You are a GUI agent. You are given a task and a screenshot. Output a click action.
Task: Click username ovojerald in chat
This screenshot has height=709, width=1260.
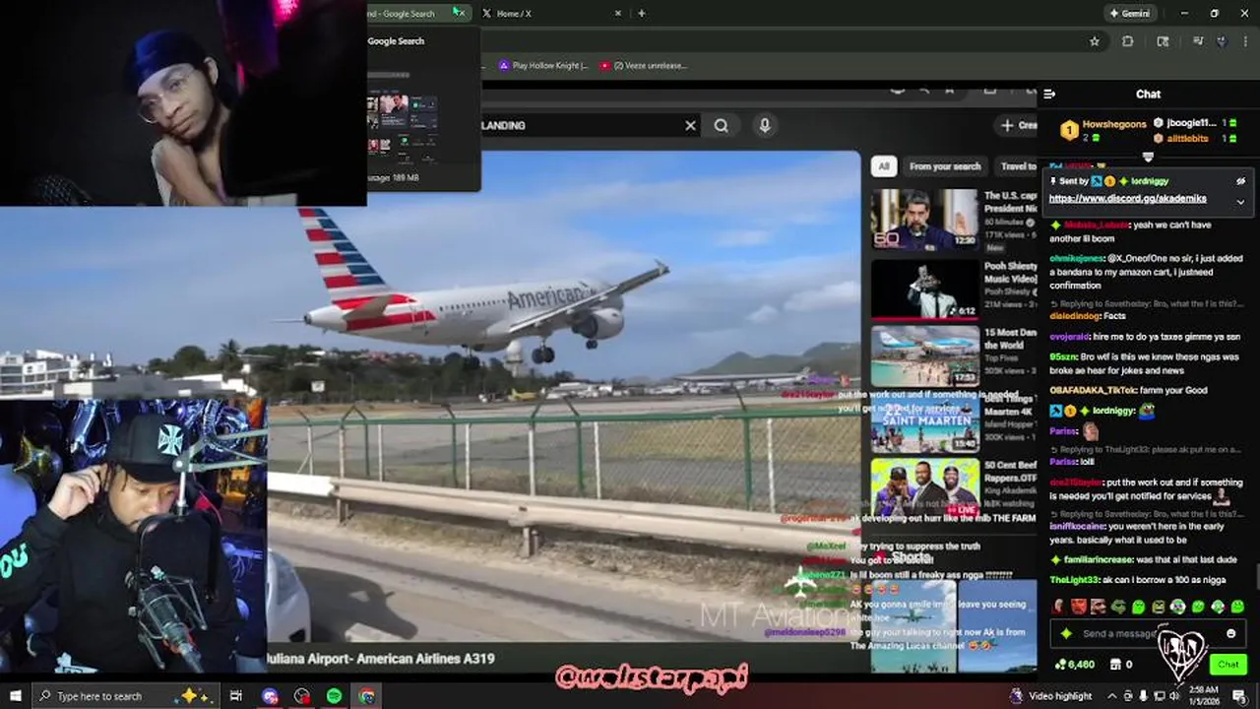tap(1071, 337)
